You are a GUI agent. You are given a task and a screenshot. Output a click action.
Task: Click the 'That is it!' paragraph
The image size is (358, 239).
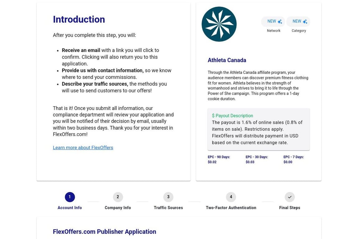(x=113, y=121)
